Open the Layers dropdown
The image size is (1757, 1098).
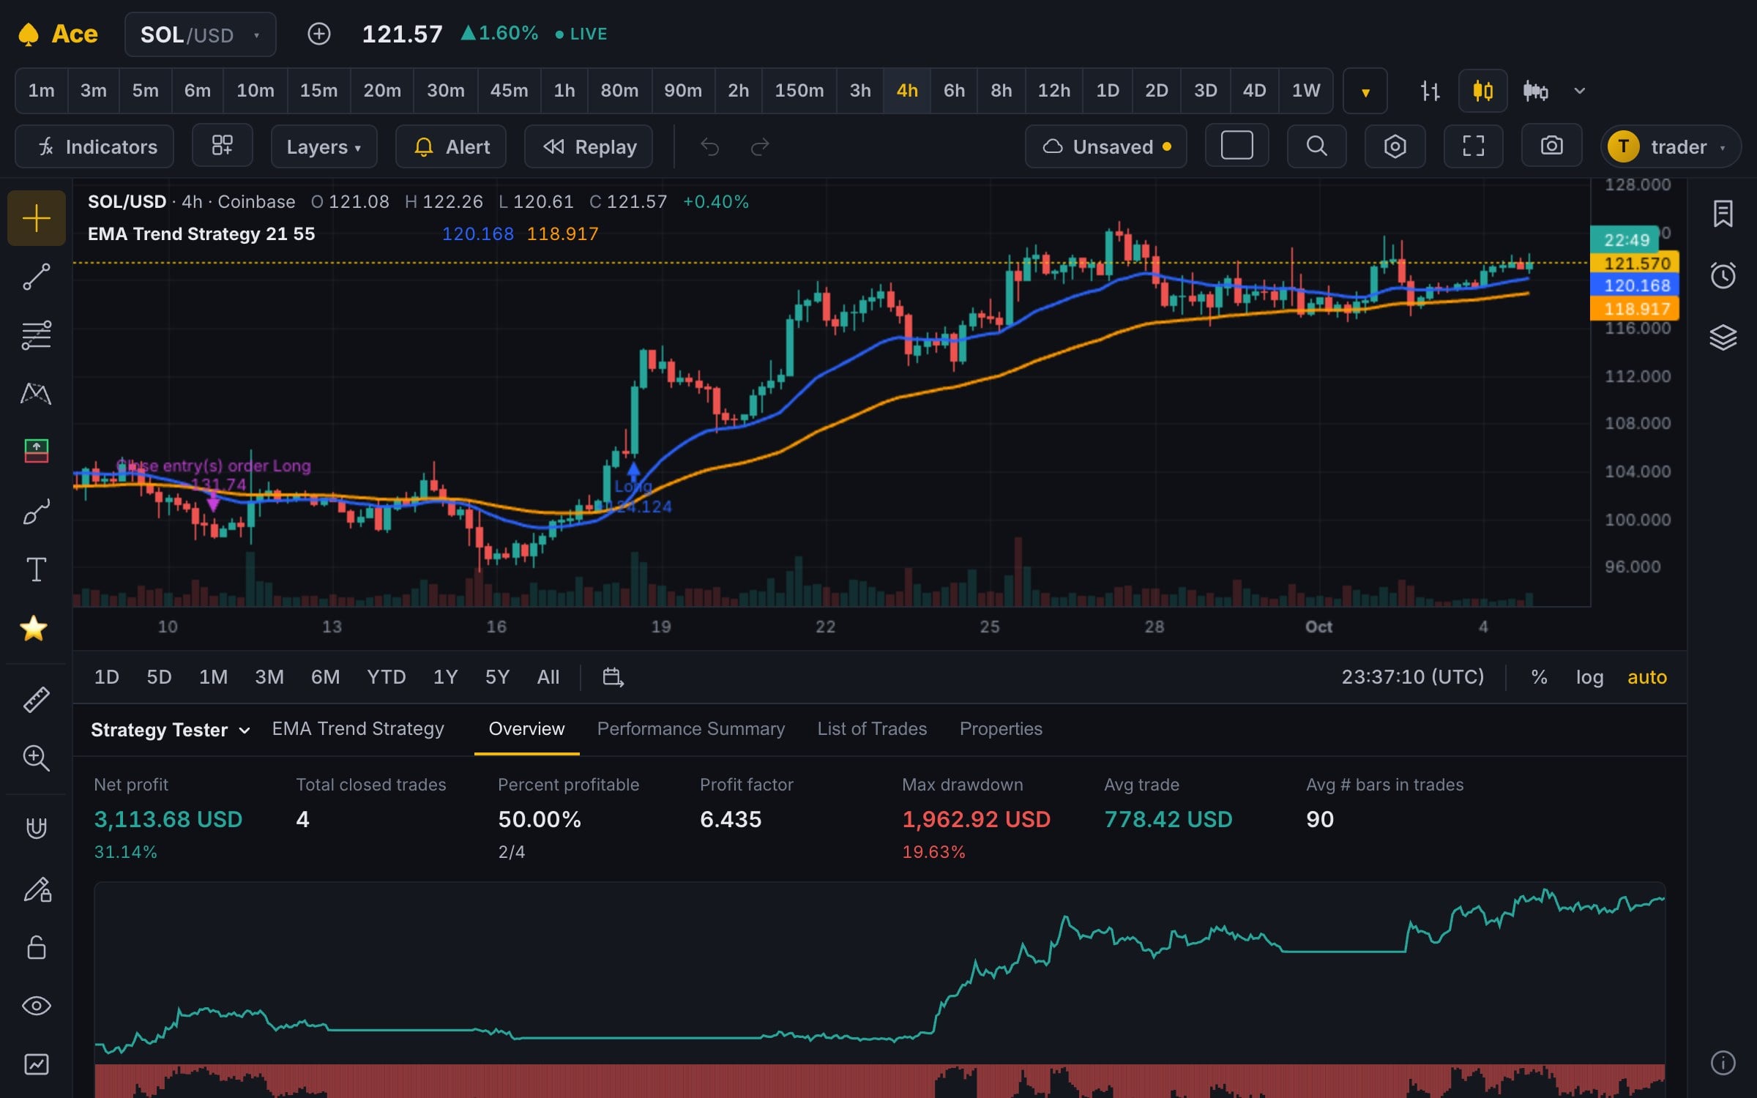[x=324, y=146]
